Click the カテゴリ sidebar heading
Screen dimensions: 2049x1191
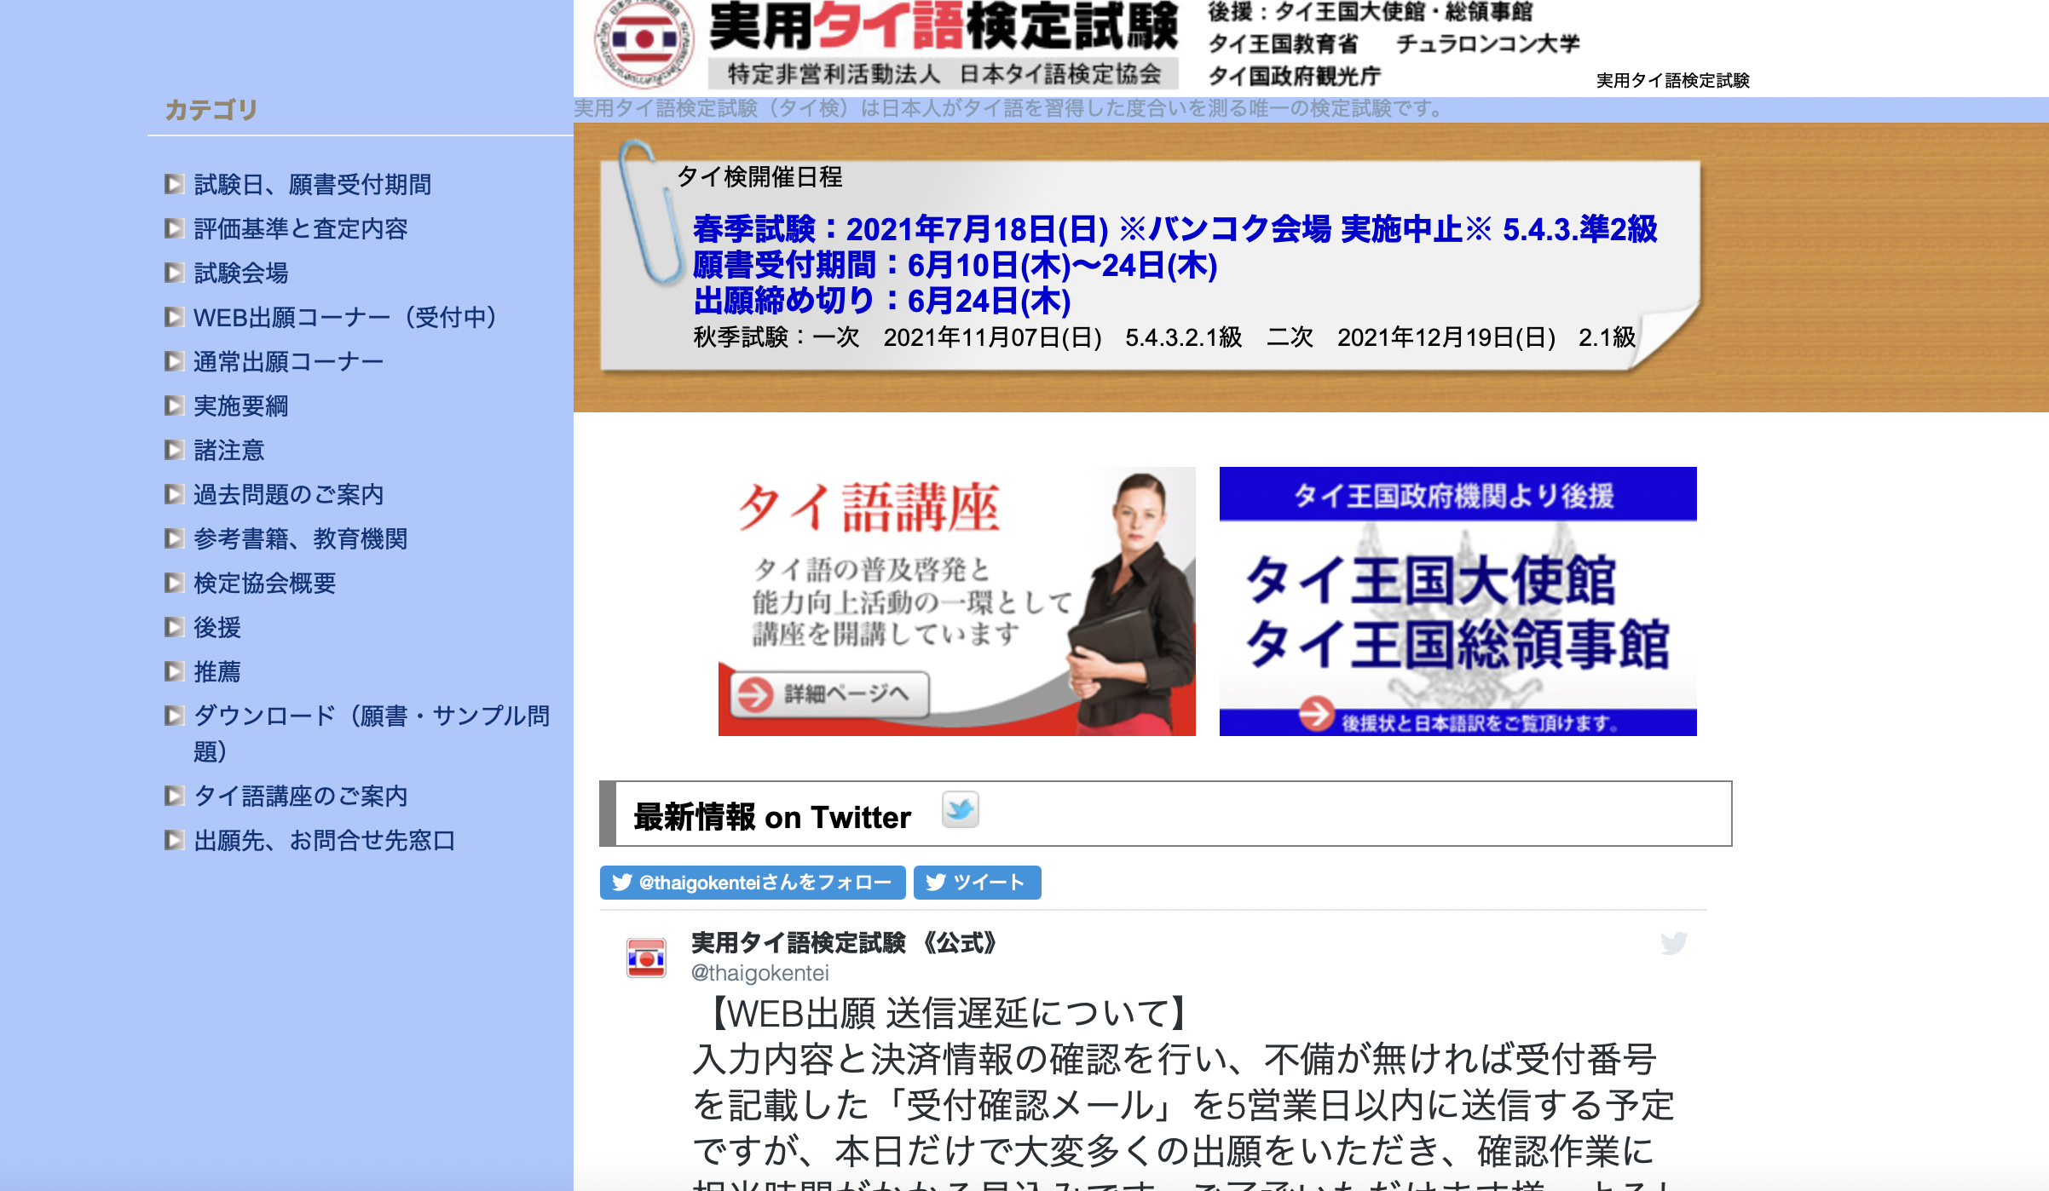(211, 110)
